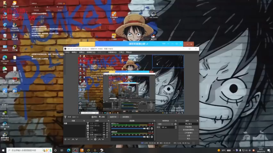The width and height of the screenshot is (273, 153).
Task: Toggle lock on the 文本 (GDI+) 3 source
Action: click(107, 135)
